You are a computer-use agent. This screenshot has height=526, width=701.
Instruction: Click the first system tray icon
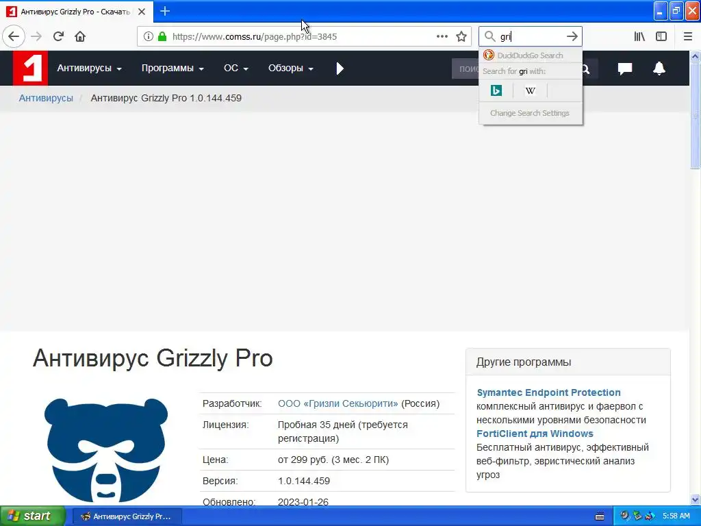coord(624,516)
